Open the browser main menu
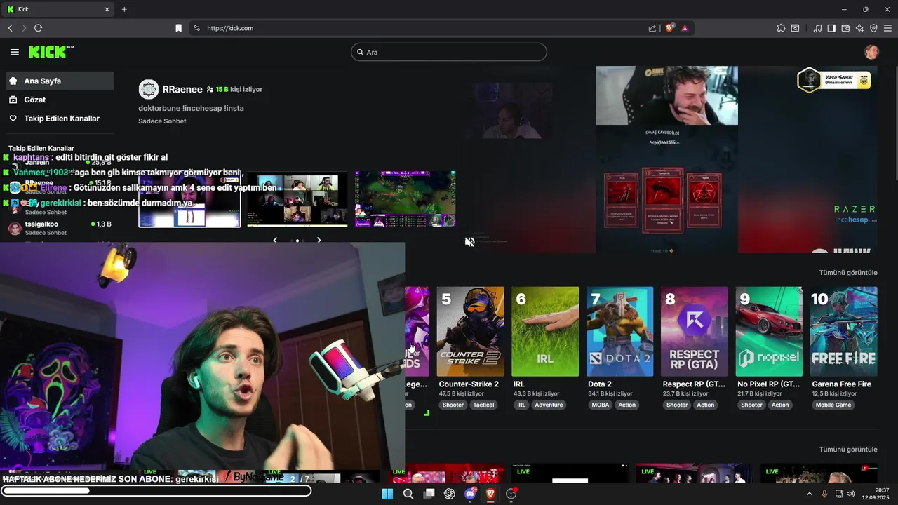 tap(887, 28)
